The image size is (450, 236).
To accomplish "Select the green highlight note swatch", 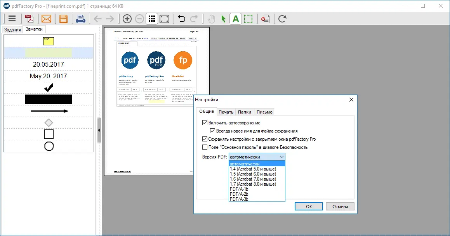I will click(49, 53).
